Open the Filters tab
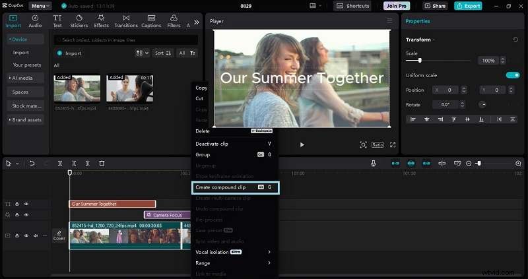Image resolution: width=528 pixels, height=279 pixels. [x=174, y=21]
